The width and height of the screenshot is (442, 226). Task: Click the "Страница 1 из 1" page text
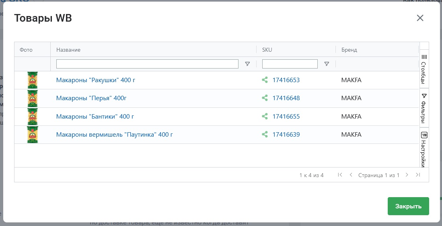[379, 175]
